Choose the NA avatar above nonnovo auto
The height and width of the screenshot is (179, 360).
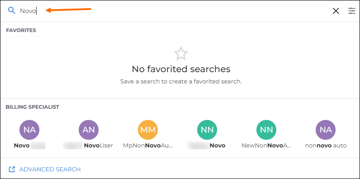(326, 130)
